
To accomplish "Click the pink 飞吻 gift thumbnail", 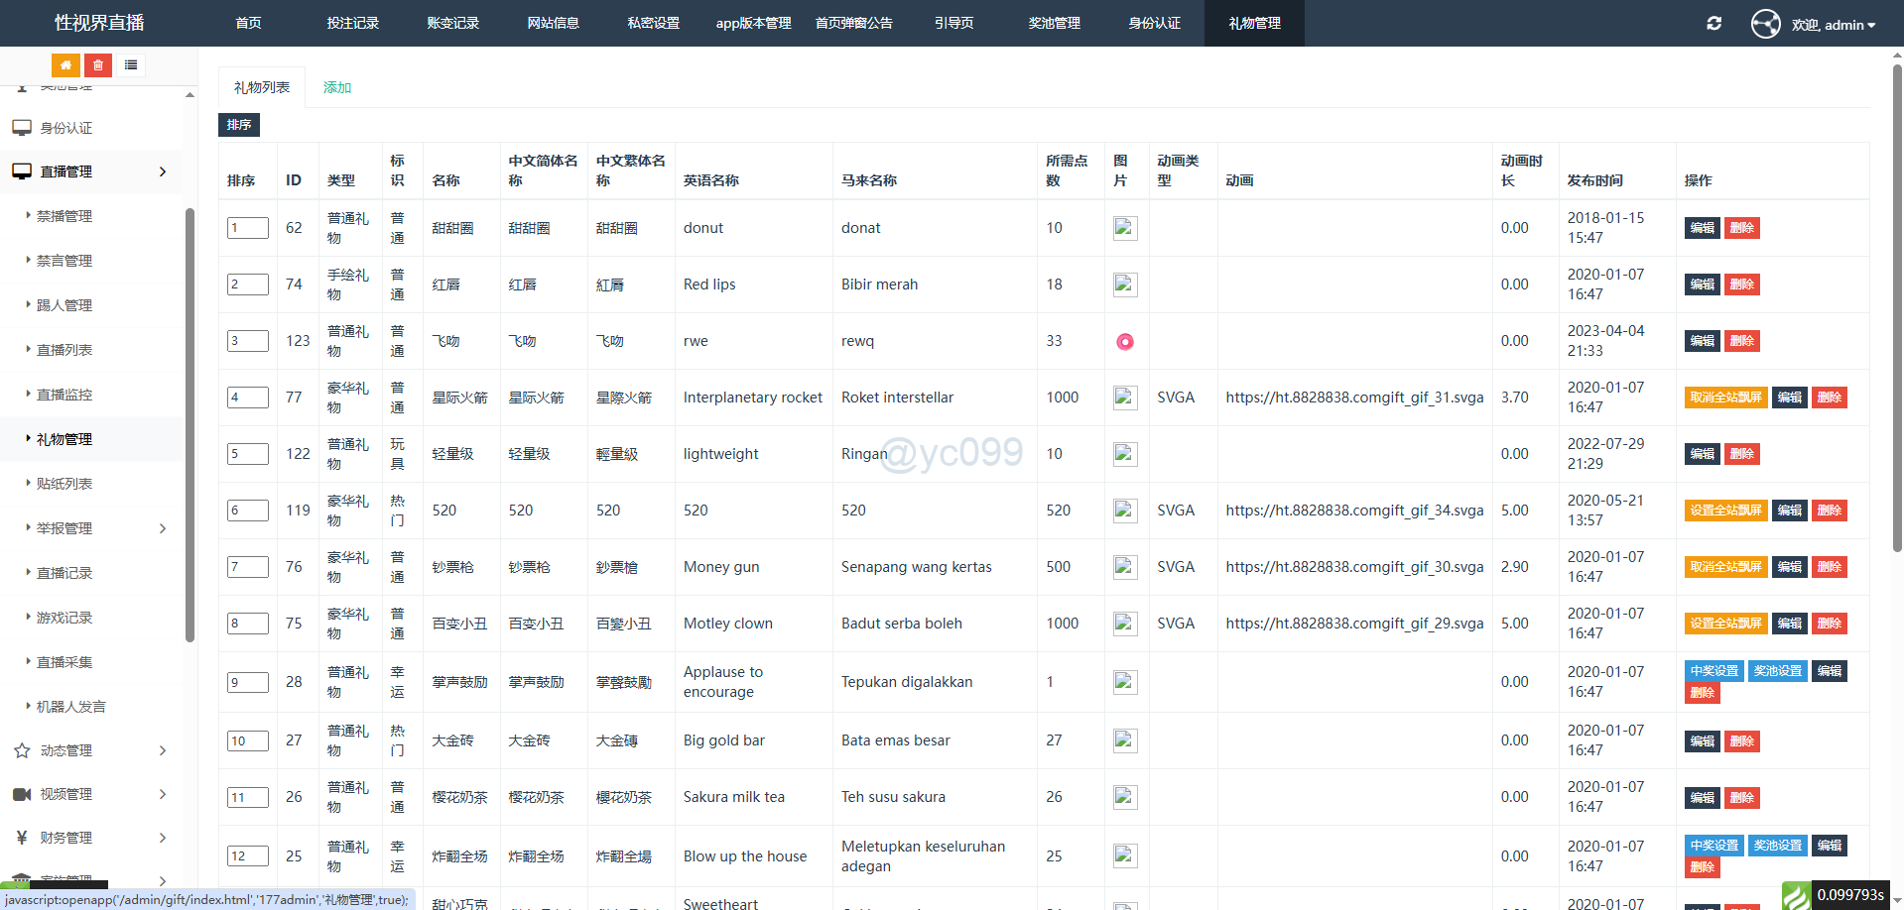I will click(x=1124, y=342).
